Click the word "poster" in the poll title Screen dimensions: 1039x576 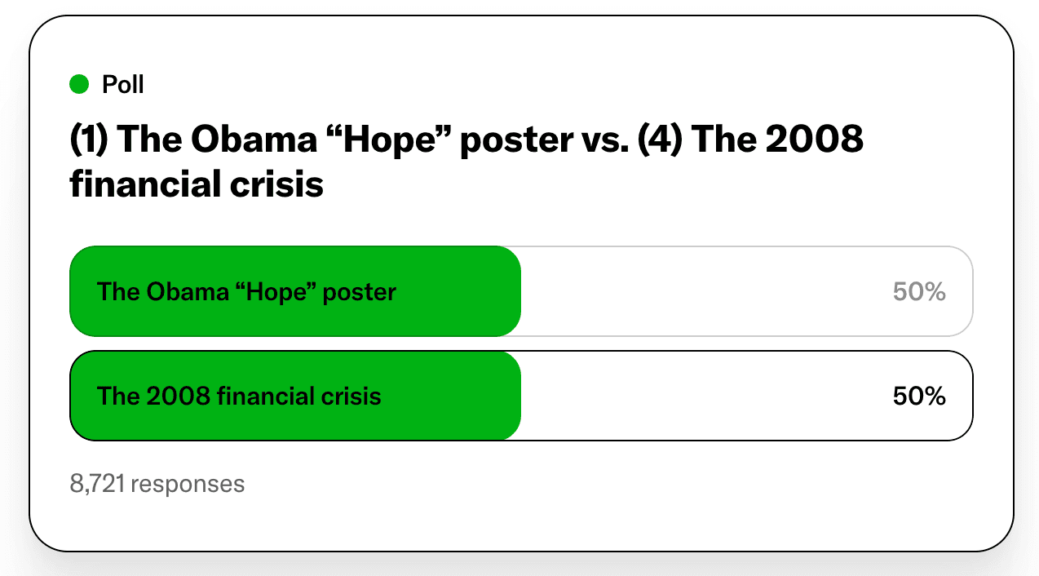pos(515,140)
